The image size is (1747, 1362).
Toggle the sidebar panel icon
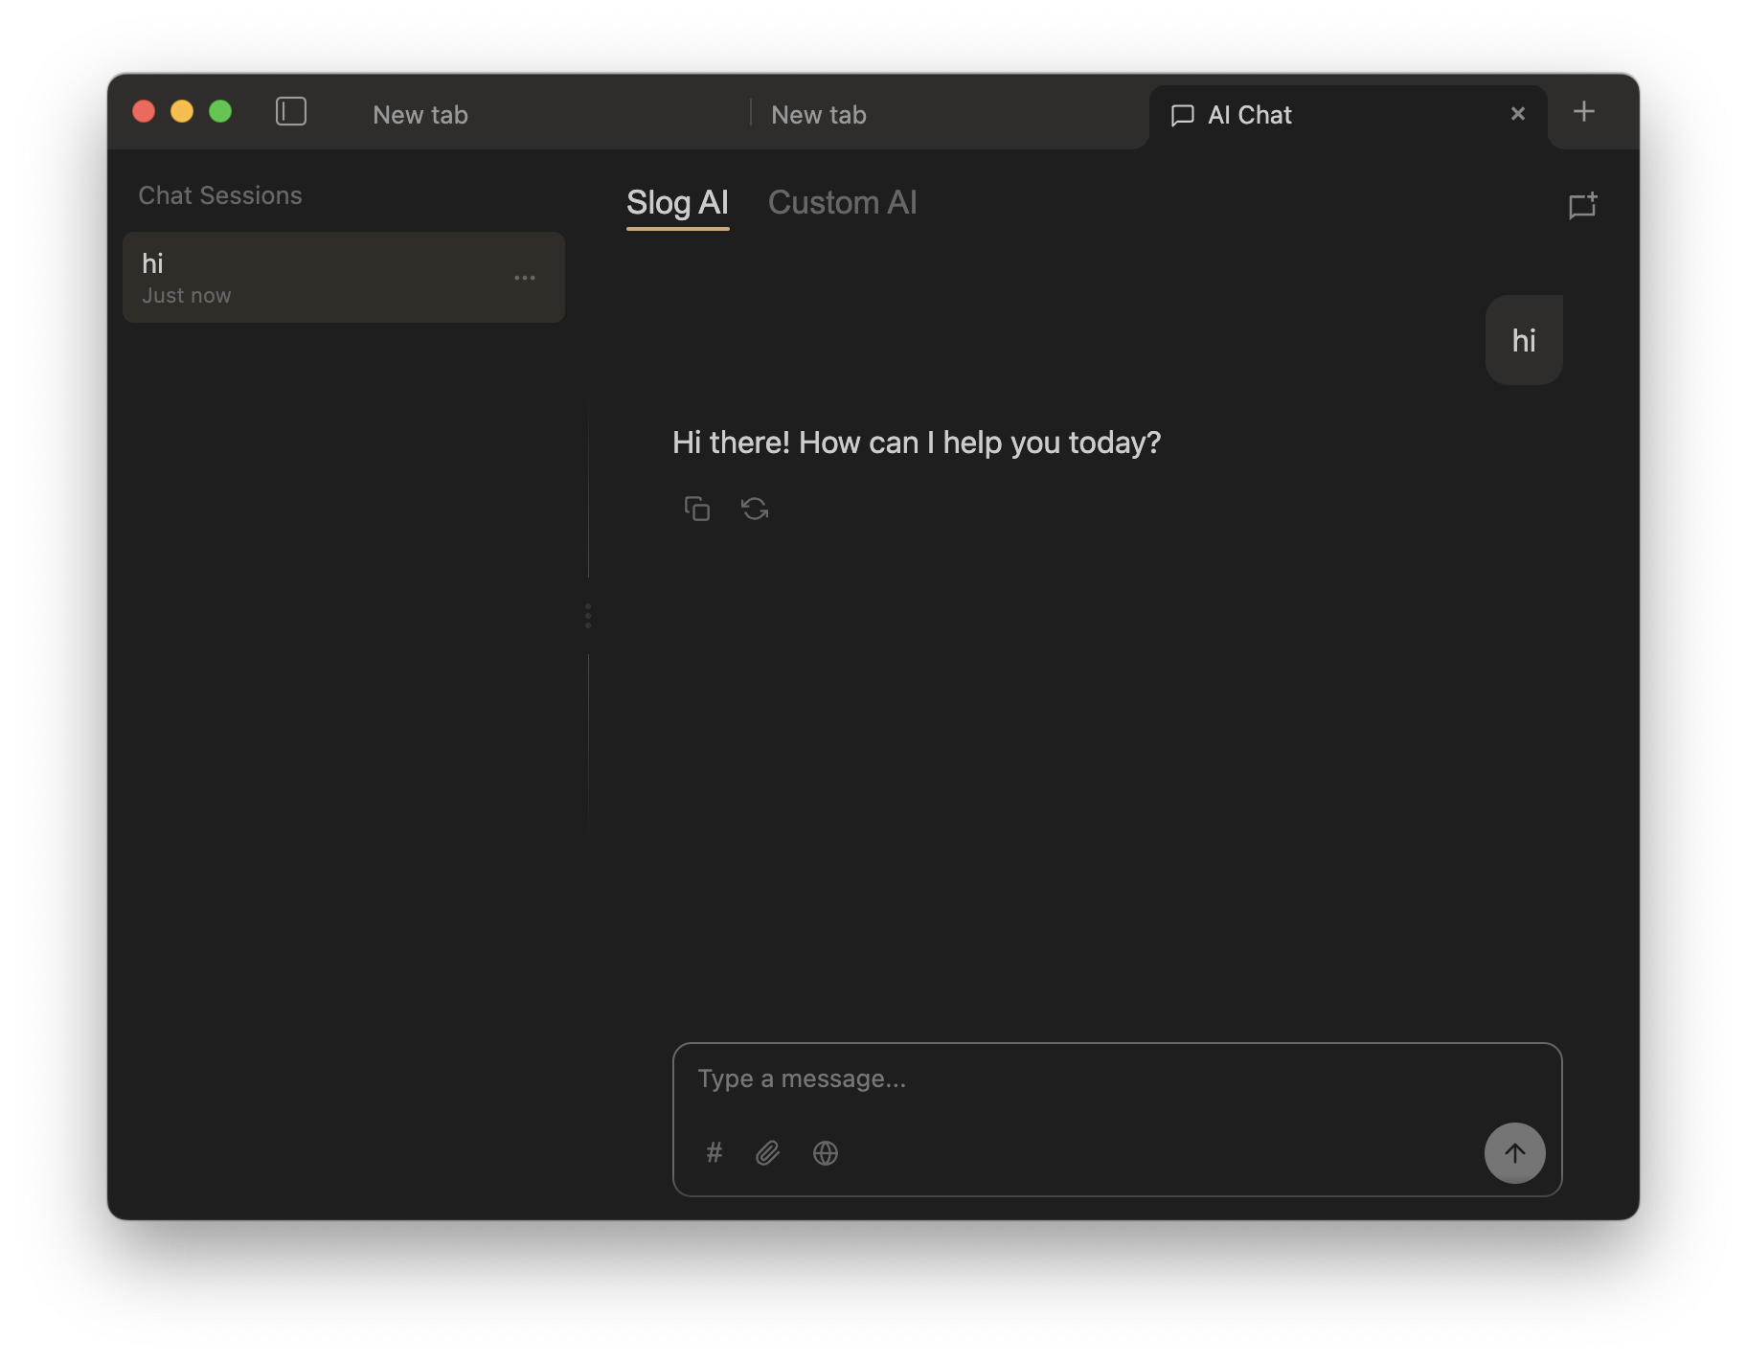(x=290, y=112)
